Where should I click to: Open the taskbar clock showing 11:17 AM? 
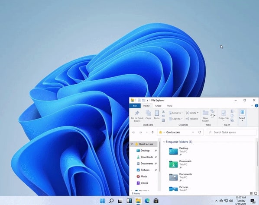pyautogui.click(x=241, y=201)
